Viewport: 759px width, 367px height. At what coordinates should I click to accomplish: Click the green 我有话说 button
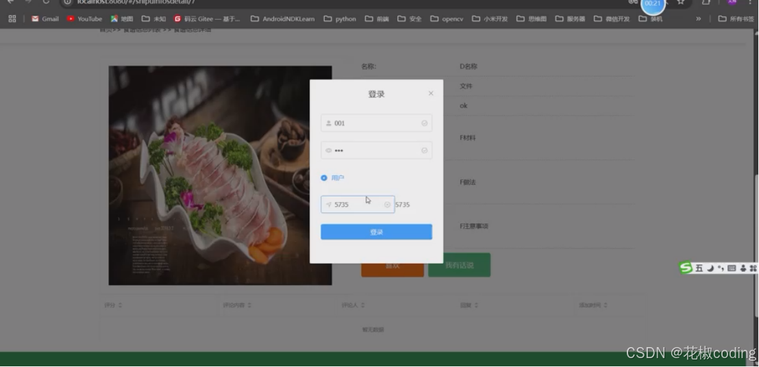click(x=460, y=266)
